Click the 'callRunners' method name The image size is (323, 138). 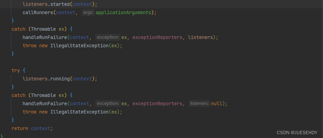pyautogui.click(x=38, y=12)
